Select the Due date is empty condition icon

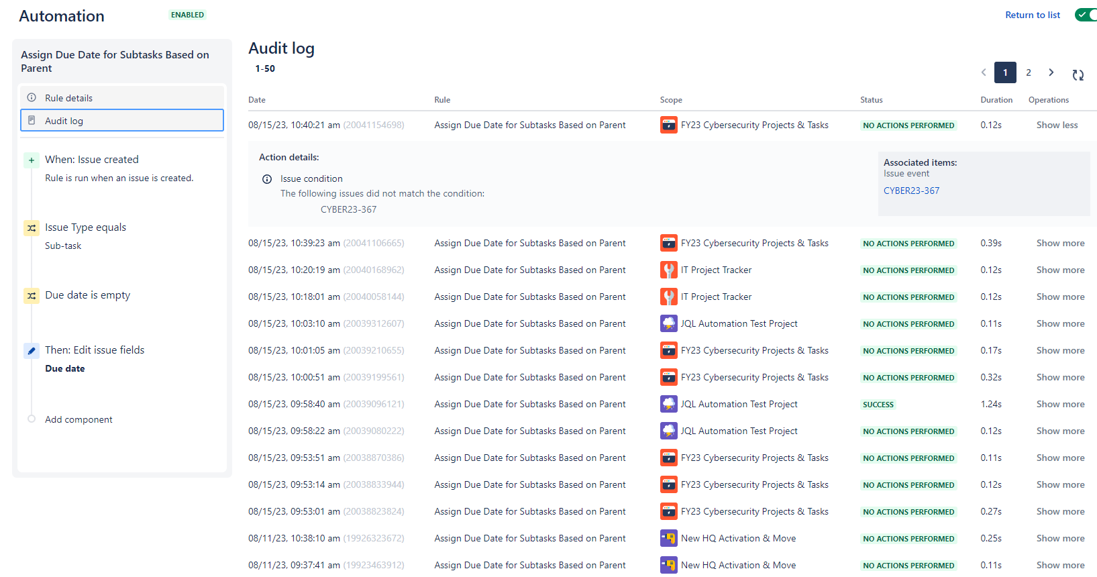[x=32, y=296]
